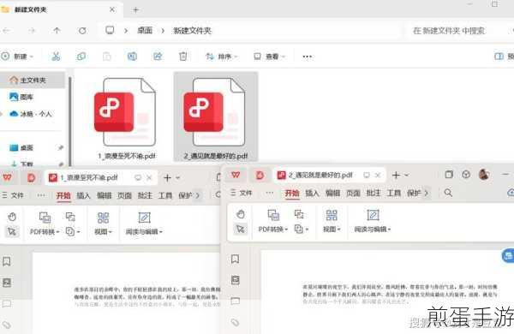Viewport: 514px width, 334px height.
Task: Click the Up arrow navigation button
Action: pos(57,31)
